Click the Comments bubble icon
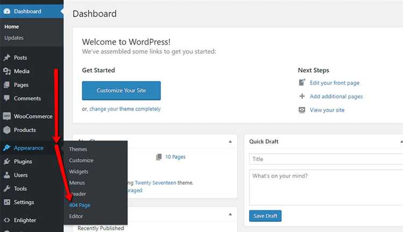Viewport: 403px width, 232px height. pyautogui.click(x=6, y=98)
